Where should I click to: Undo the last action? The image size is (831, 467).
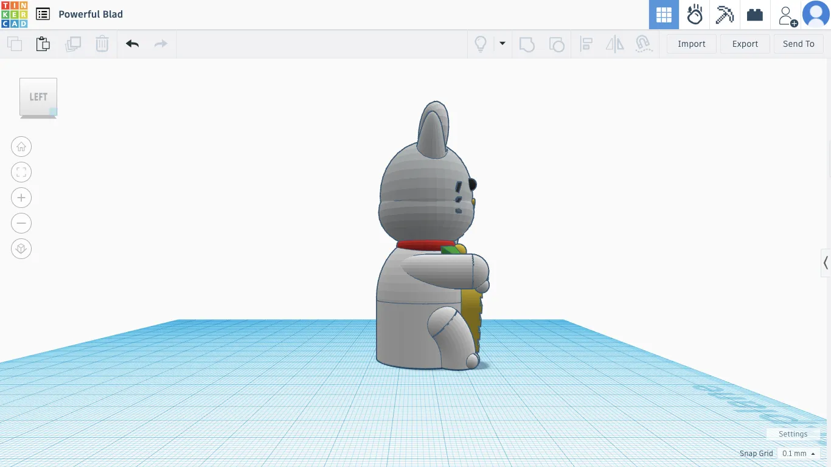click(132, 44)
